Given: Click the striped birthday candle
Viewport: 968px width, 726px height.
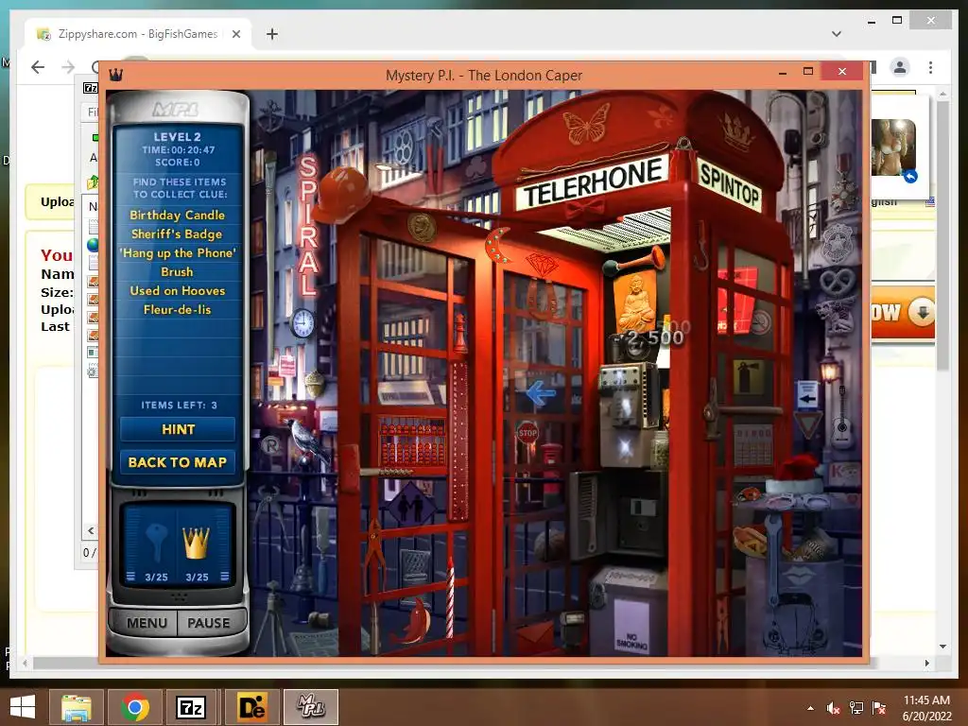Looking at the screenshot, I should click(x=449, y=597).
